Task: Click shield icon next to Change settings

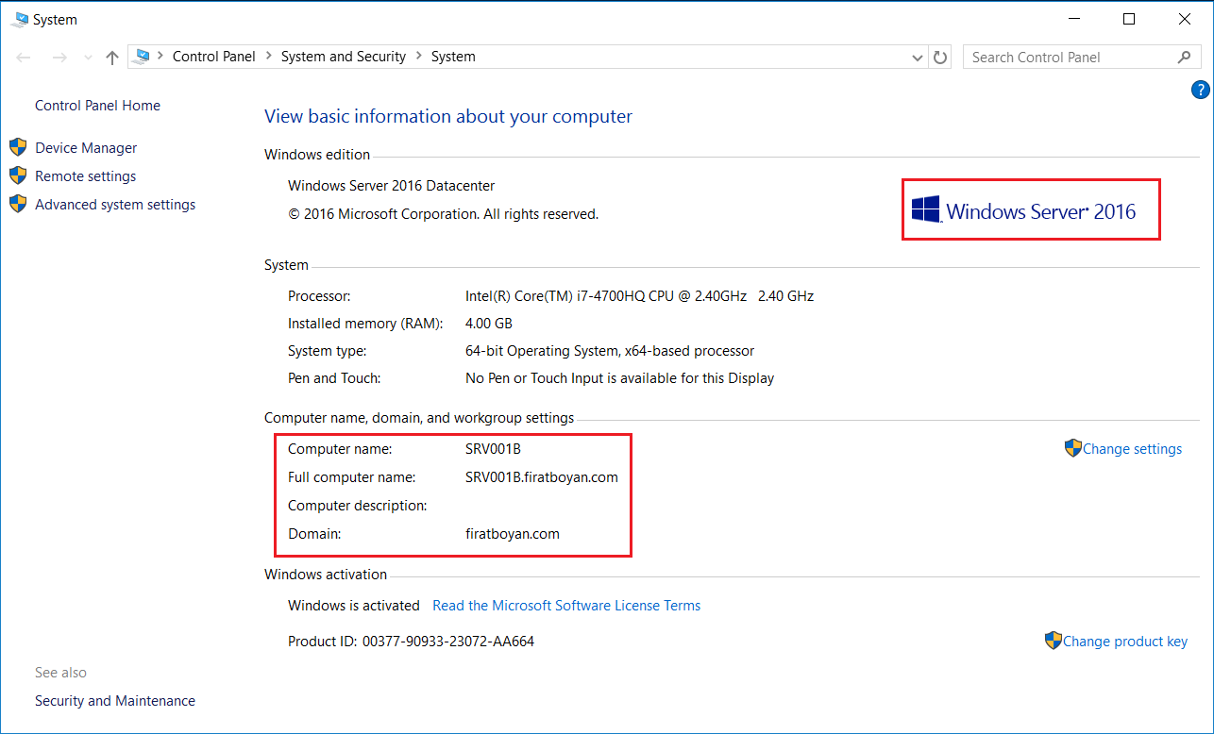Action: (x=1072, y=448)
